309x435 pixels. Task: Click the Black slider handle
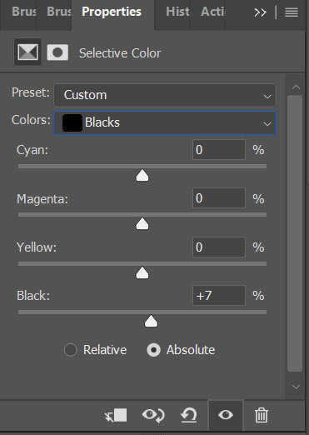click(x=151, y=321)
